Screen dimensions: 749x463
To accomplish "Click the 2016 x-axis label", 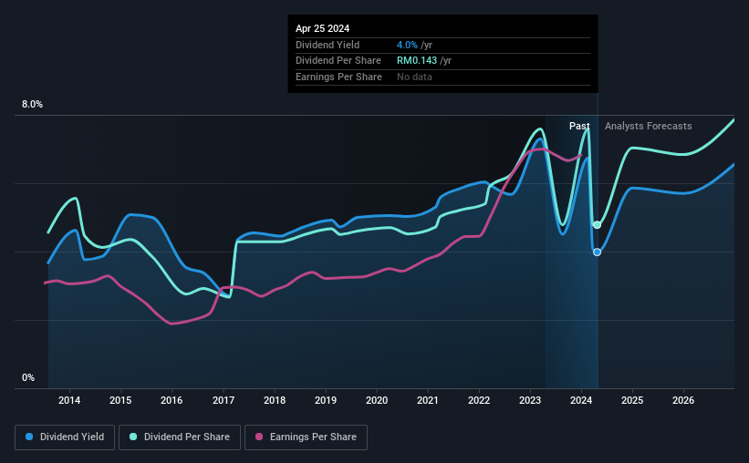I will [172, 400].
